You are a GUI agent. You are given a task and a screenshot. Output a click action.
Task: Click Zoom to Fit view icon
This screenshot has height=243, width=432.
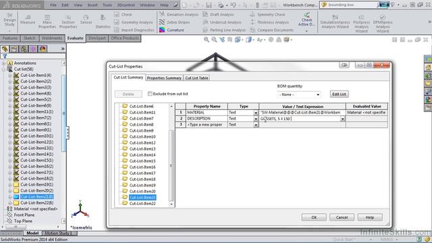[207, 40]
